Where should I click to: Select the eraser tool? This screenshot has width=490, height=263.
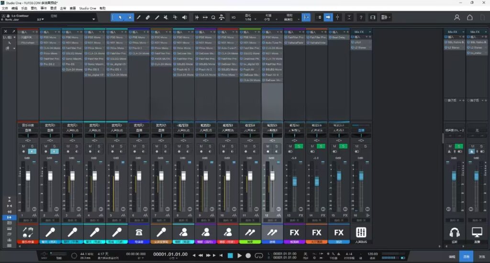(148, 17)
